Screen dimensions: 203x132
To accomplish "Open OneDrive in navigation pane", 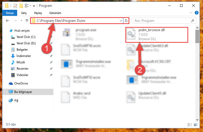I will (x=21, y=83).
